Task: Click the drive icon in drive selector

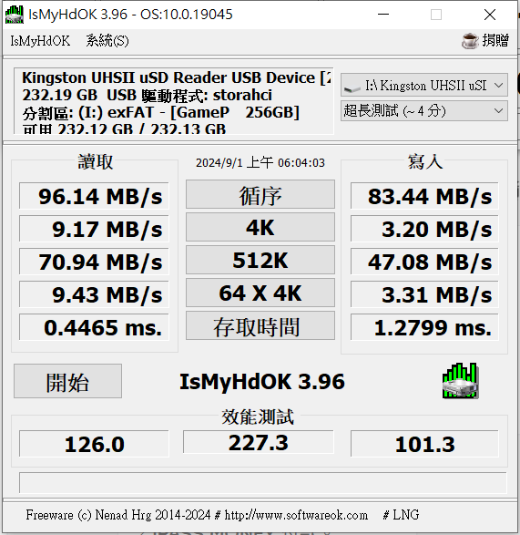Action: click(352, 87)
